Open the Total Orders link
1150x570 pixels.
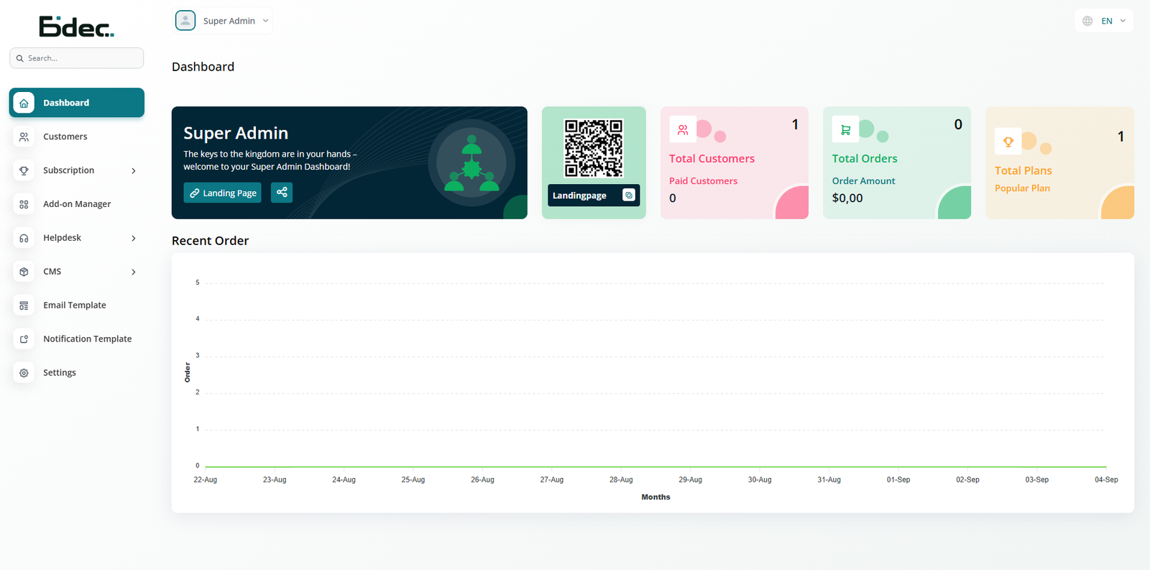[x=864, y=159]
